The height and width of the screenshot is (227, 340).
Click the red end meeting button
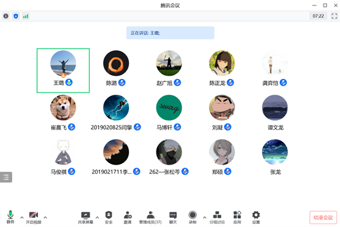(x=323, y=217)
